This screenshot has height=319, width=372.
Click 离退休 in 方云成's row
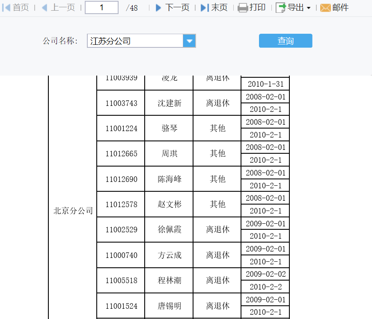(x=217, y=255)
